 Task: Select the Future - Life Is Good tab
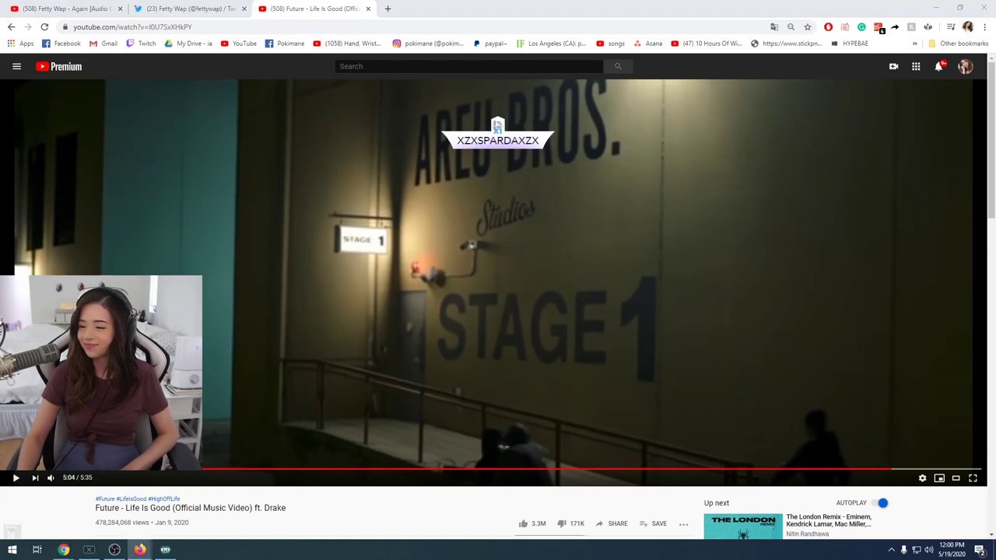click(314, 9)
